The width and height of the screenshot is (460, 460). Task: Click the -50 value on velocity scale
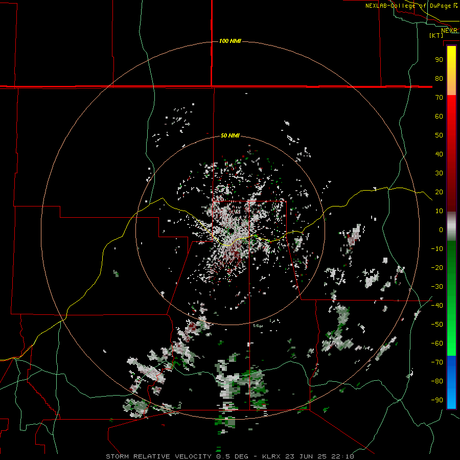(x=437, y=325)
